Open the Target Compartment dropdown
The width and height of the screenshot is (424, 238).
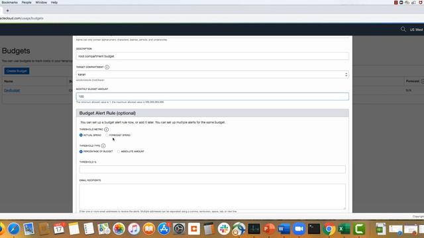click(212, 75)
